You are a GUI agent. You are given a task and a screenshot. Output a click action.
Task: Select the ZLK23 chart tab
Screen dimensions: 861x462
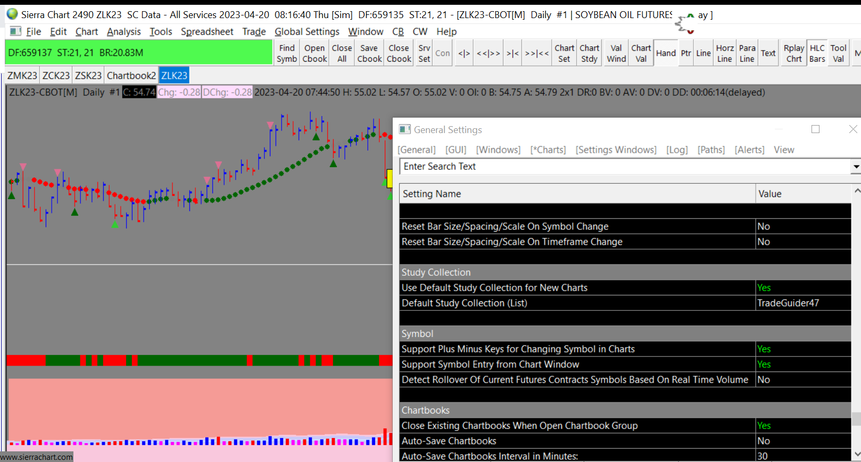[174, 76]
